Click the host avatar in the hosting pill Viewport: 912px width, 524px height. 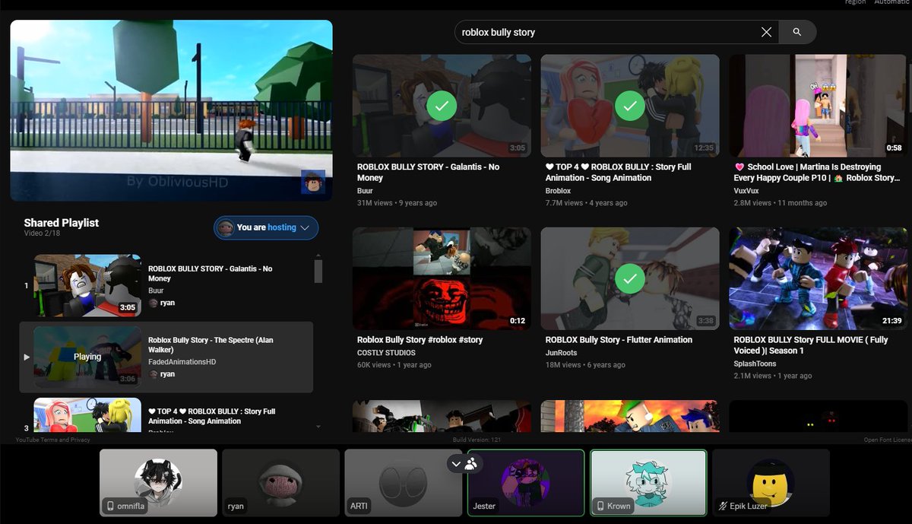(225, 227)
